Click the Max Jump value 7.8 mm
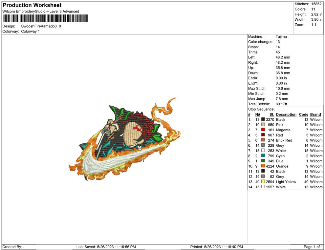 coord(282,99)
